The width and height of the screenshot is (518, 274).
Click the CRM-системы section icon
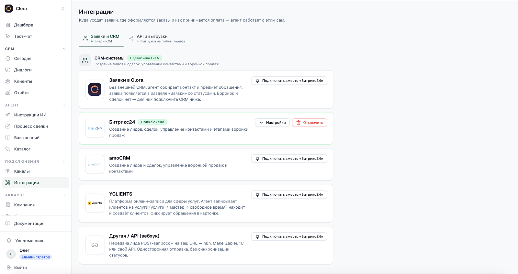85,60
